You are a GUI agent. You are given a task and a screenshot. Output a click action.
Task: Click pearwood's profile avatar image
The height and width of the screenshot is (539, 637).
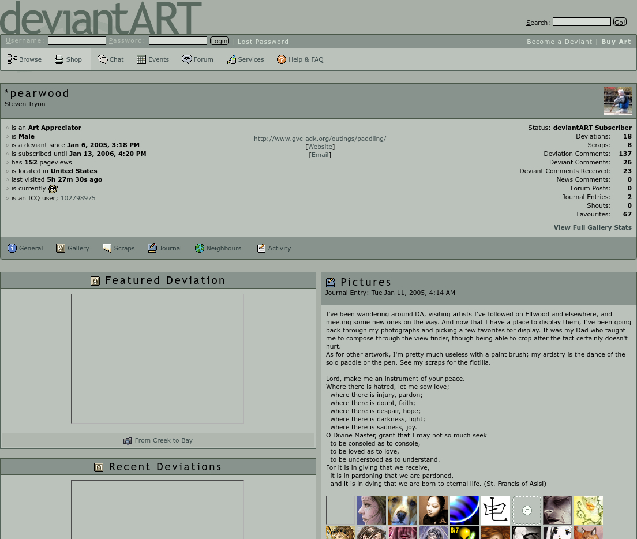[618, 101]
